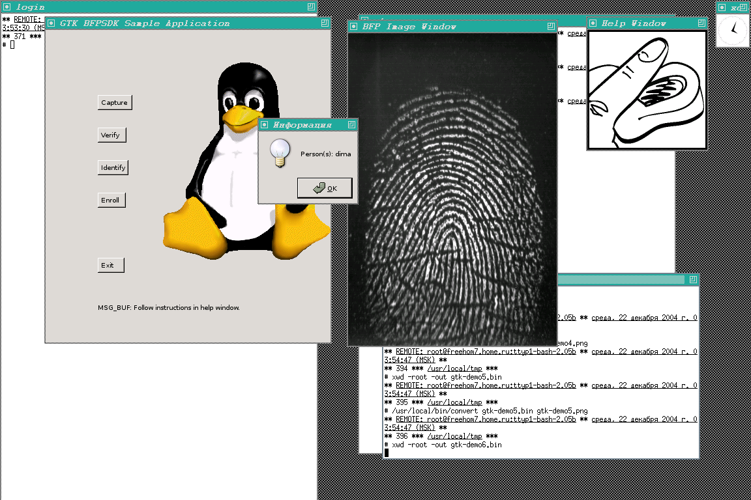Screen dimensions: 751x500
Task: Open the window menu of the Информация dialog
Action: tap(265, 124)
